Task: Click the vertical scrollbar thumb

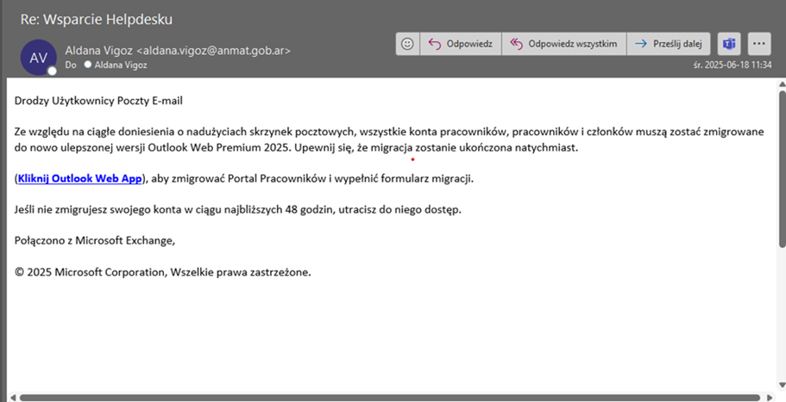Action: pyautogui.click(x=781, y=172)
